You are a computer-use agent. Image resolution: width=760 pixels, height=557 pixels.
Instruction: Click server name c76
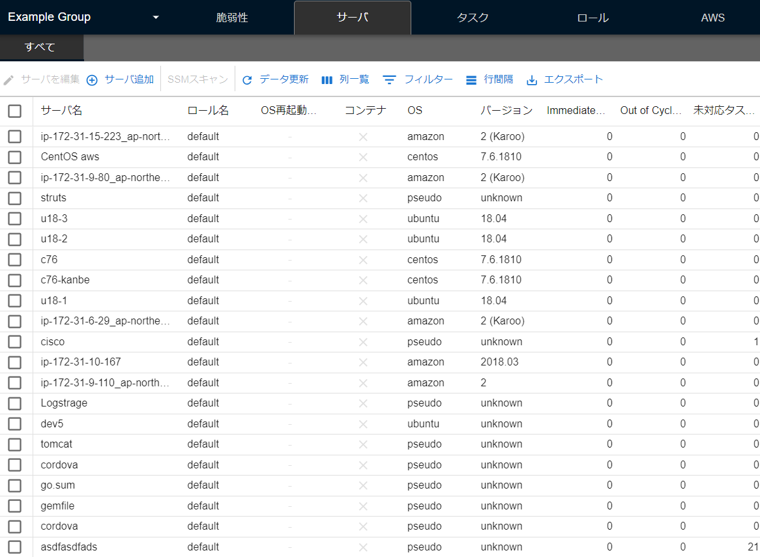pos(49,260)
